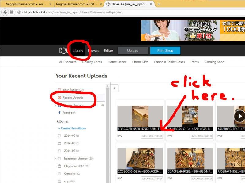This screenshot has height=183, width=245.
Task: Click the Facebook icon in the sidebar
Action: pyautogui.click(x=59, y=113)
